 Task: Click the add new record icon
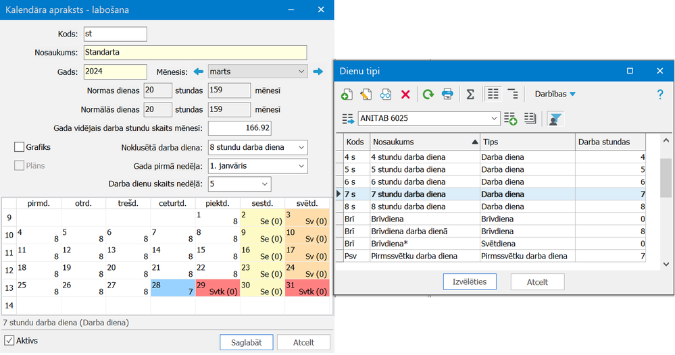click(x=347, y=94)
